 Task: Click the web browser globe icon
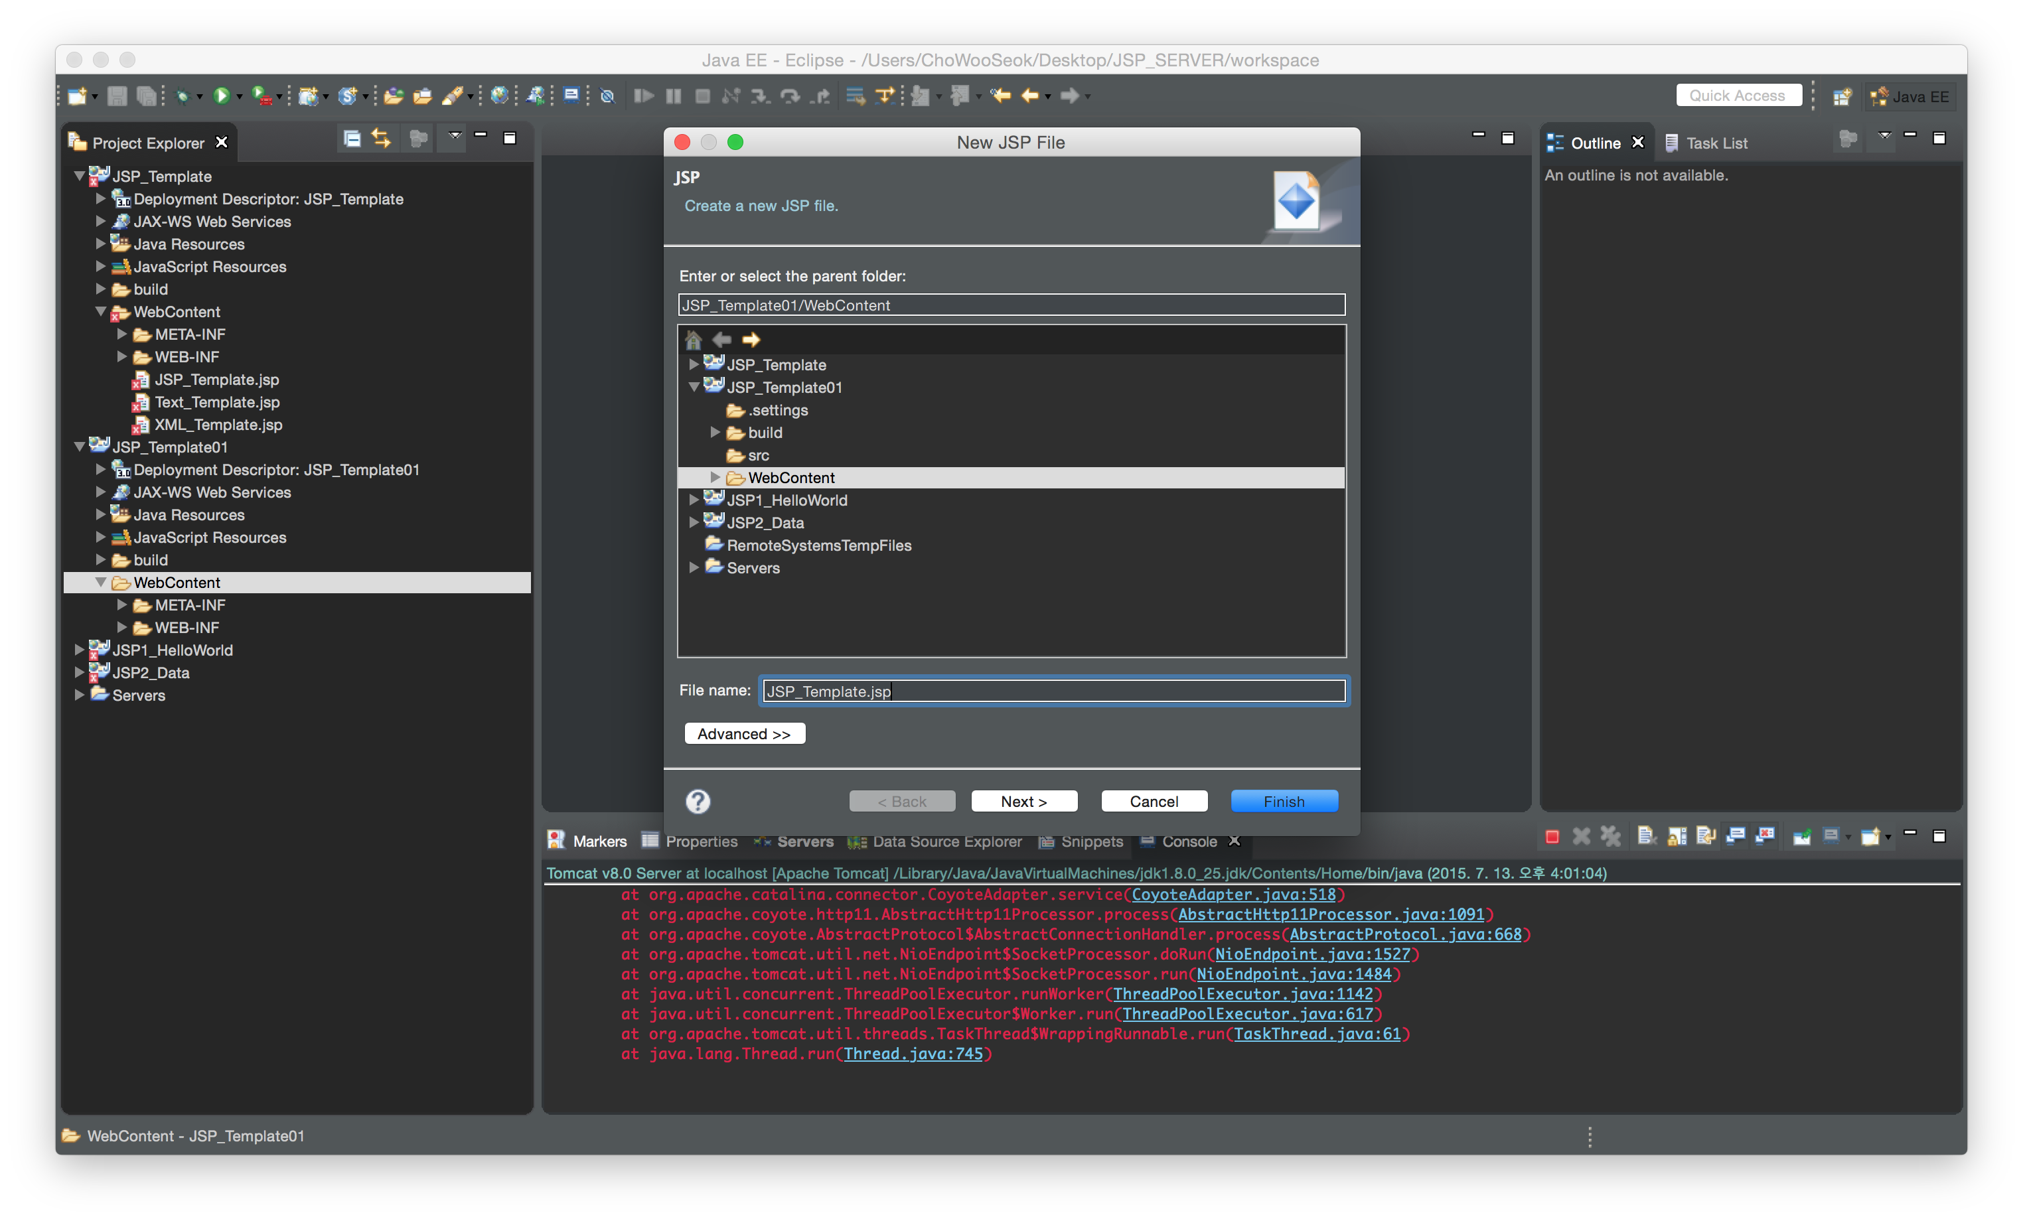coord(498,96)
